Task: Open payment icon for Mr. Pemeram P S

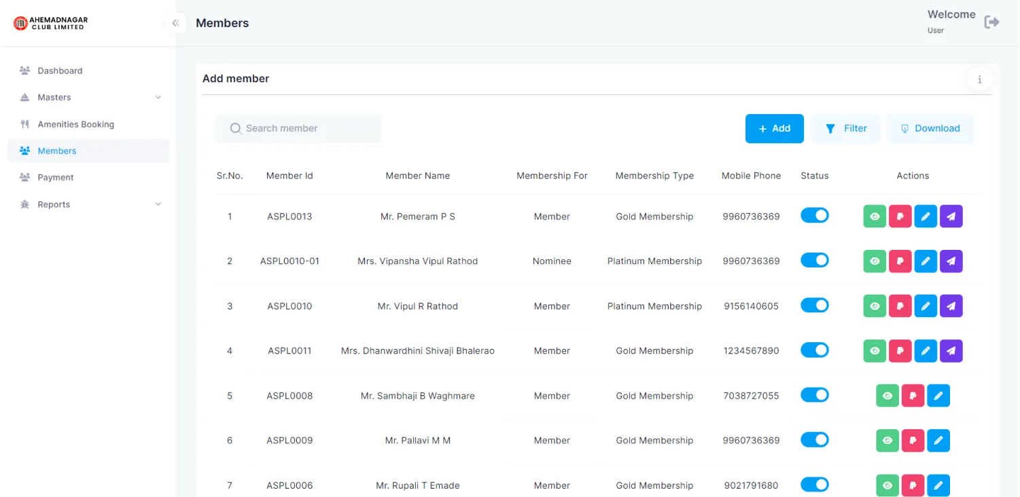Action: tap(900, 217)
